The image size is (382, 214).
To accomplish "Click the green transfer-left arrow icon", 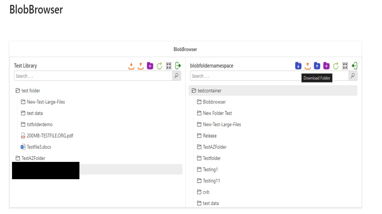I will (x=355, y=66).
